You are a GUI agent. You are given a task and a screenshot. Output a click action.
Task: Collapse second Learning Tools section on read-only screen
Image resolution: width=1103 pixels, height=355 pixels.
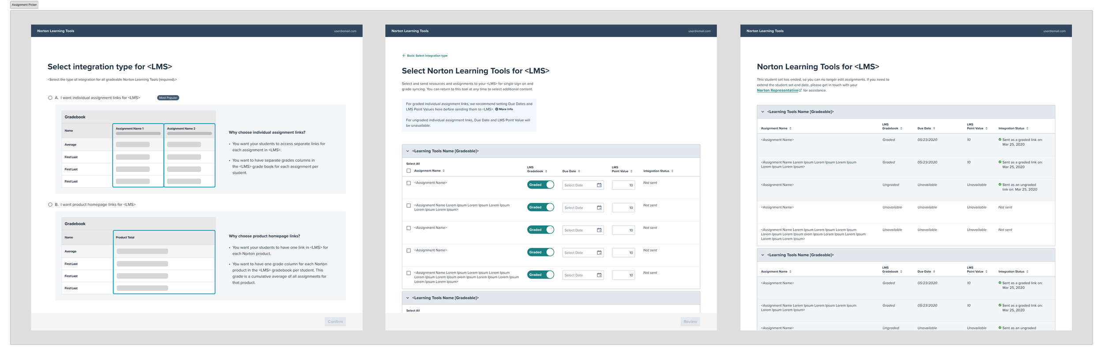pyautogui.click(x=762, y=255)
